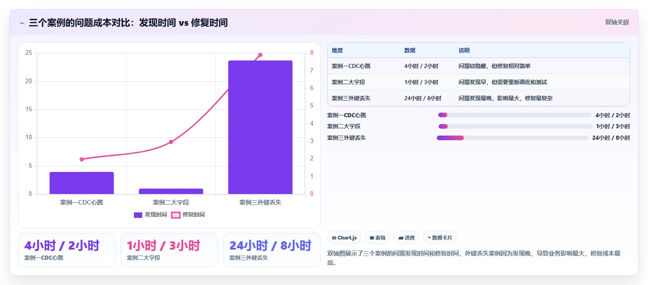The width and height of the screenshot is (648, 285).
Task: Click the 案例三外键丢失 x-axis label
Action: pos(260,202)
